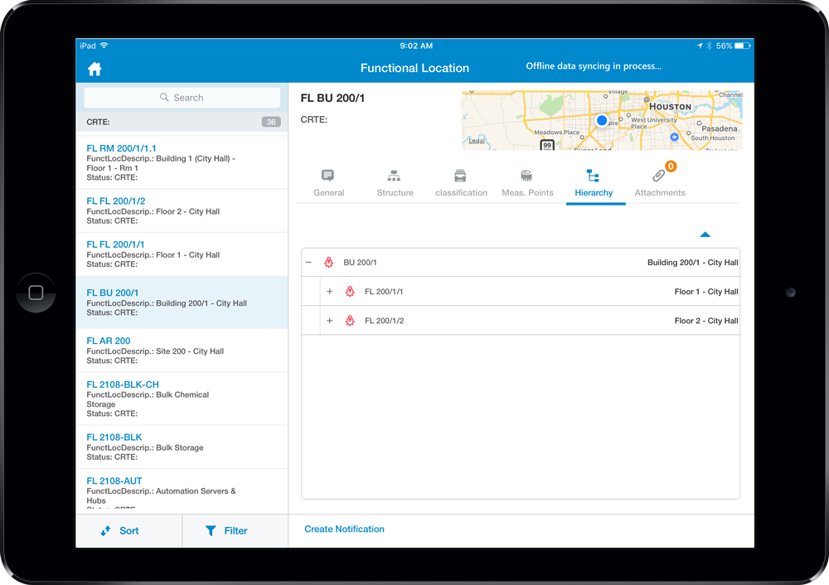Tap the blue location pin on map
Viewport: 829px width, 585px height.
click(602, 120)
